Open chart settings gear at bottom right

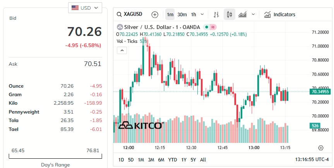320,148
